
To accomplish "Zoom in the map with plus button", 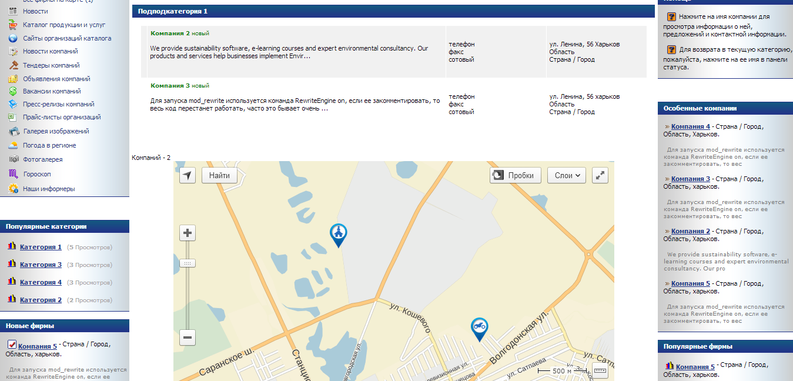I will pyautogui.click(x=188, y=233).
